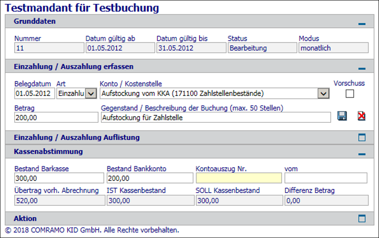Screen dimensions: 379x238
Task: Click the Testmandant für Testbuchung title
Action: click(82, 8)
